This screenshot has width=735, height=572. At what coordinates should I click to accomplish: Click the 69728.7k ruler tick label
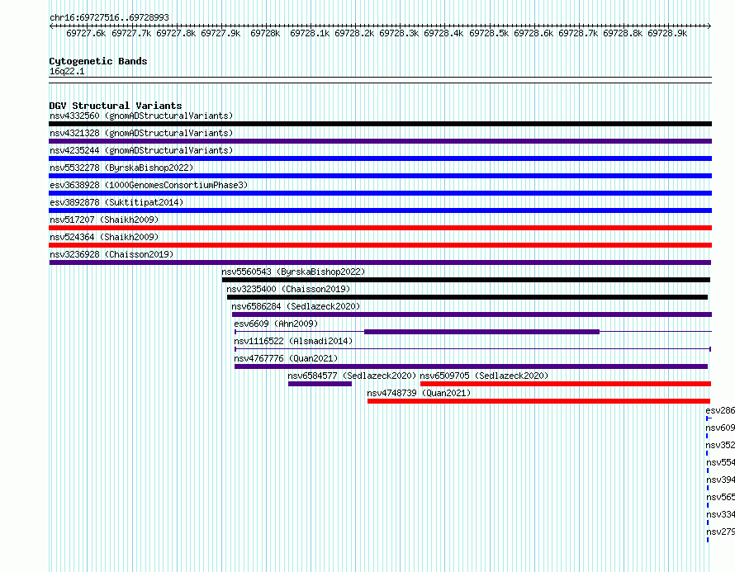[x=578, y=33]
